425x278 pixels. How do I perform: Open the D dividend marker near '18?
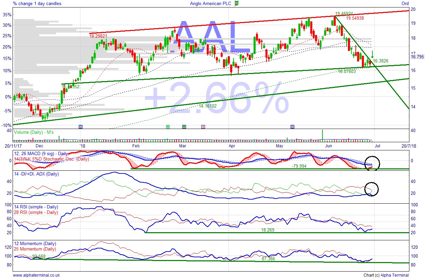80,127
